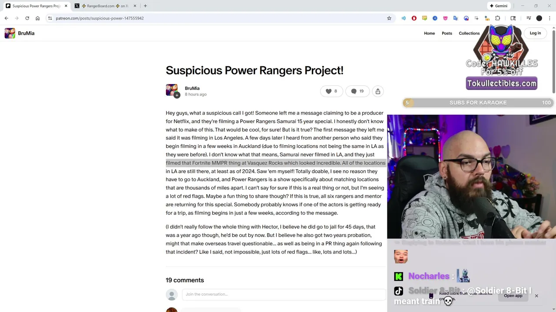Open BruMia author name link
Screen dimensions: 556x312
tap(192, 88)
